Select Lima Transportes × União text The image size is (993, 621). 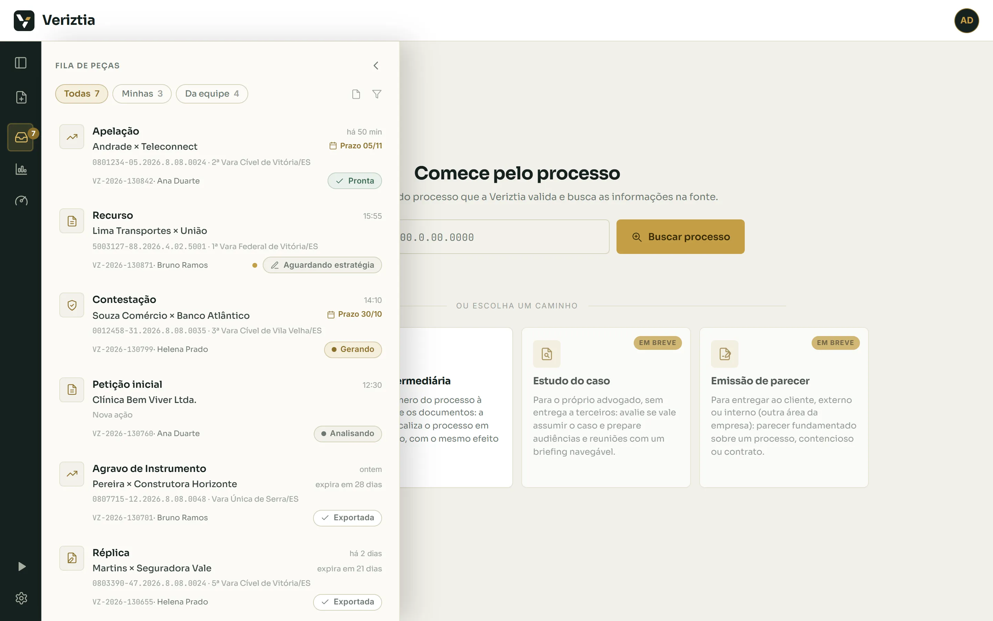(x=150, y=231)
